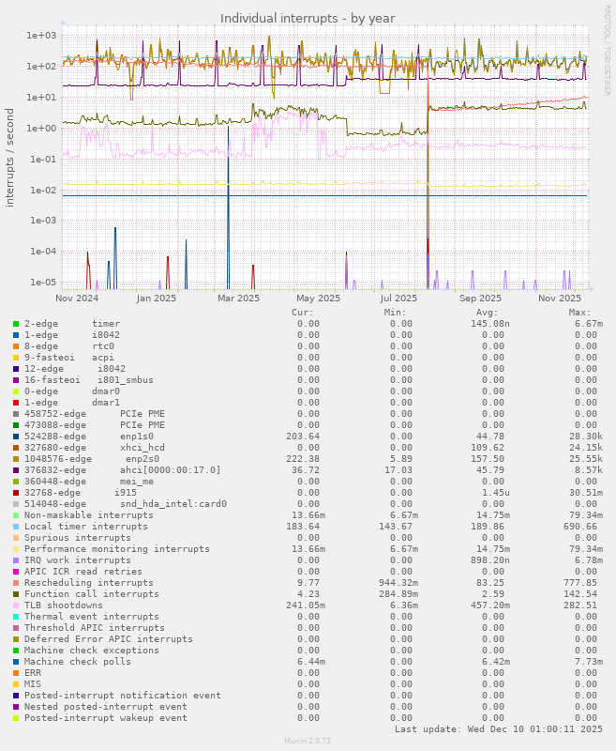Image resolution: width=616 pixels, height=751 pixels.
Task: Click the Machine check polls color swatch
Action: [x=16, y=661]
